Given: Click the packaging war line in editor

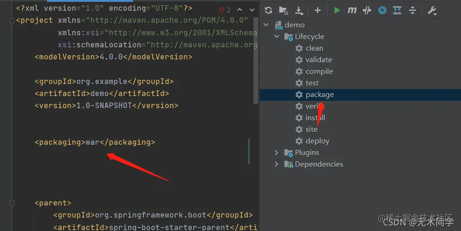Looking at the screenshot, I should [95, 142].
